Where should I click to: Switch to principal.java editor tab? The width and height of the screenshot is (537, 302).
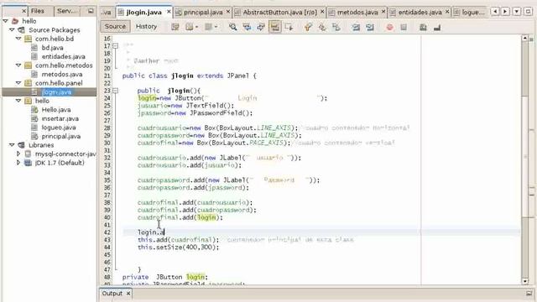(x=203, y=13)
